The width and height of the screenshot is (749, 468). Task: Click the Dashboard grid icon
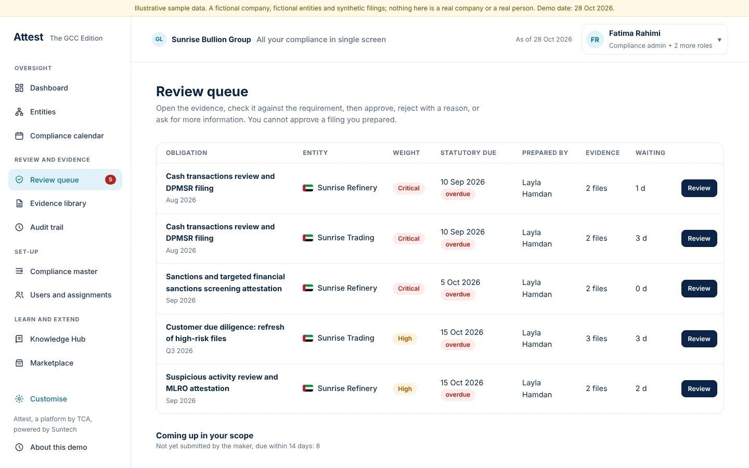pyautogui.click(x=19, y=88)
